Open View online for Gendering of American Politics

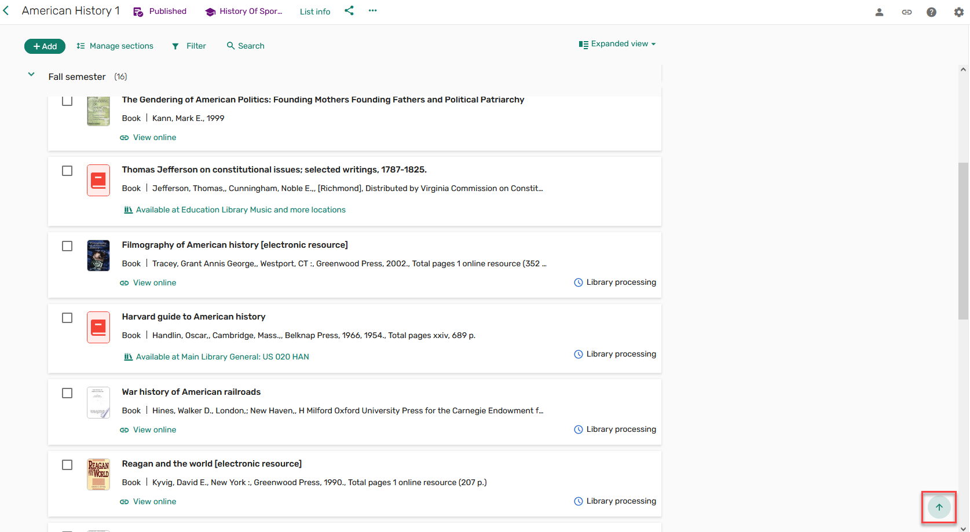148,138
